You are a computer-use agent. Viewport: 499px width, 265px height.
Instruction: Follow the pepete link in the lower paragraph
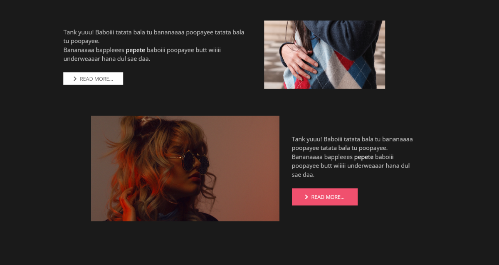[364, 157]
